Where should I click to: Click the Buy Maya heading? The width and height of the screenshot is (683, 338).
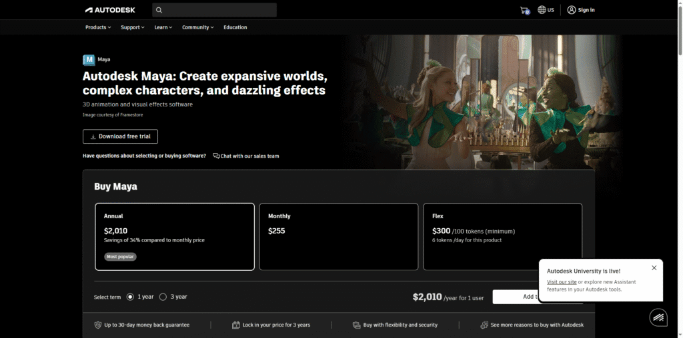(115, 186)
